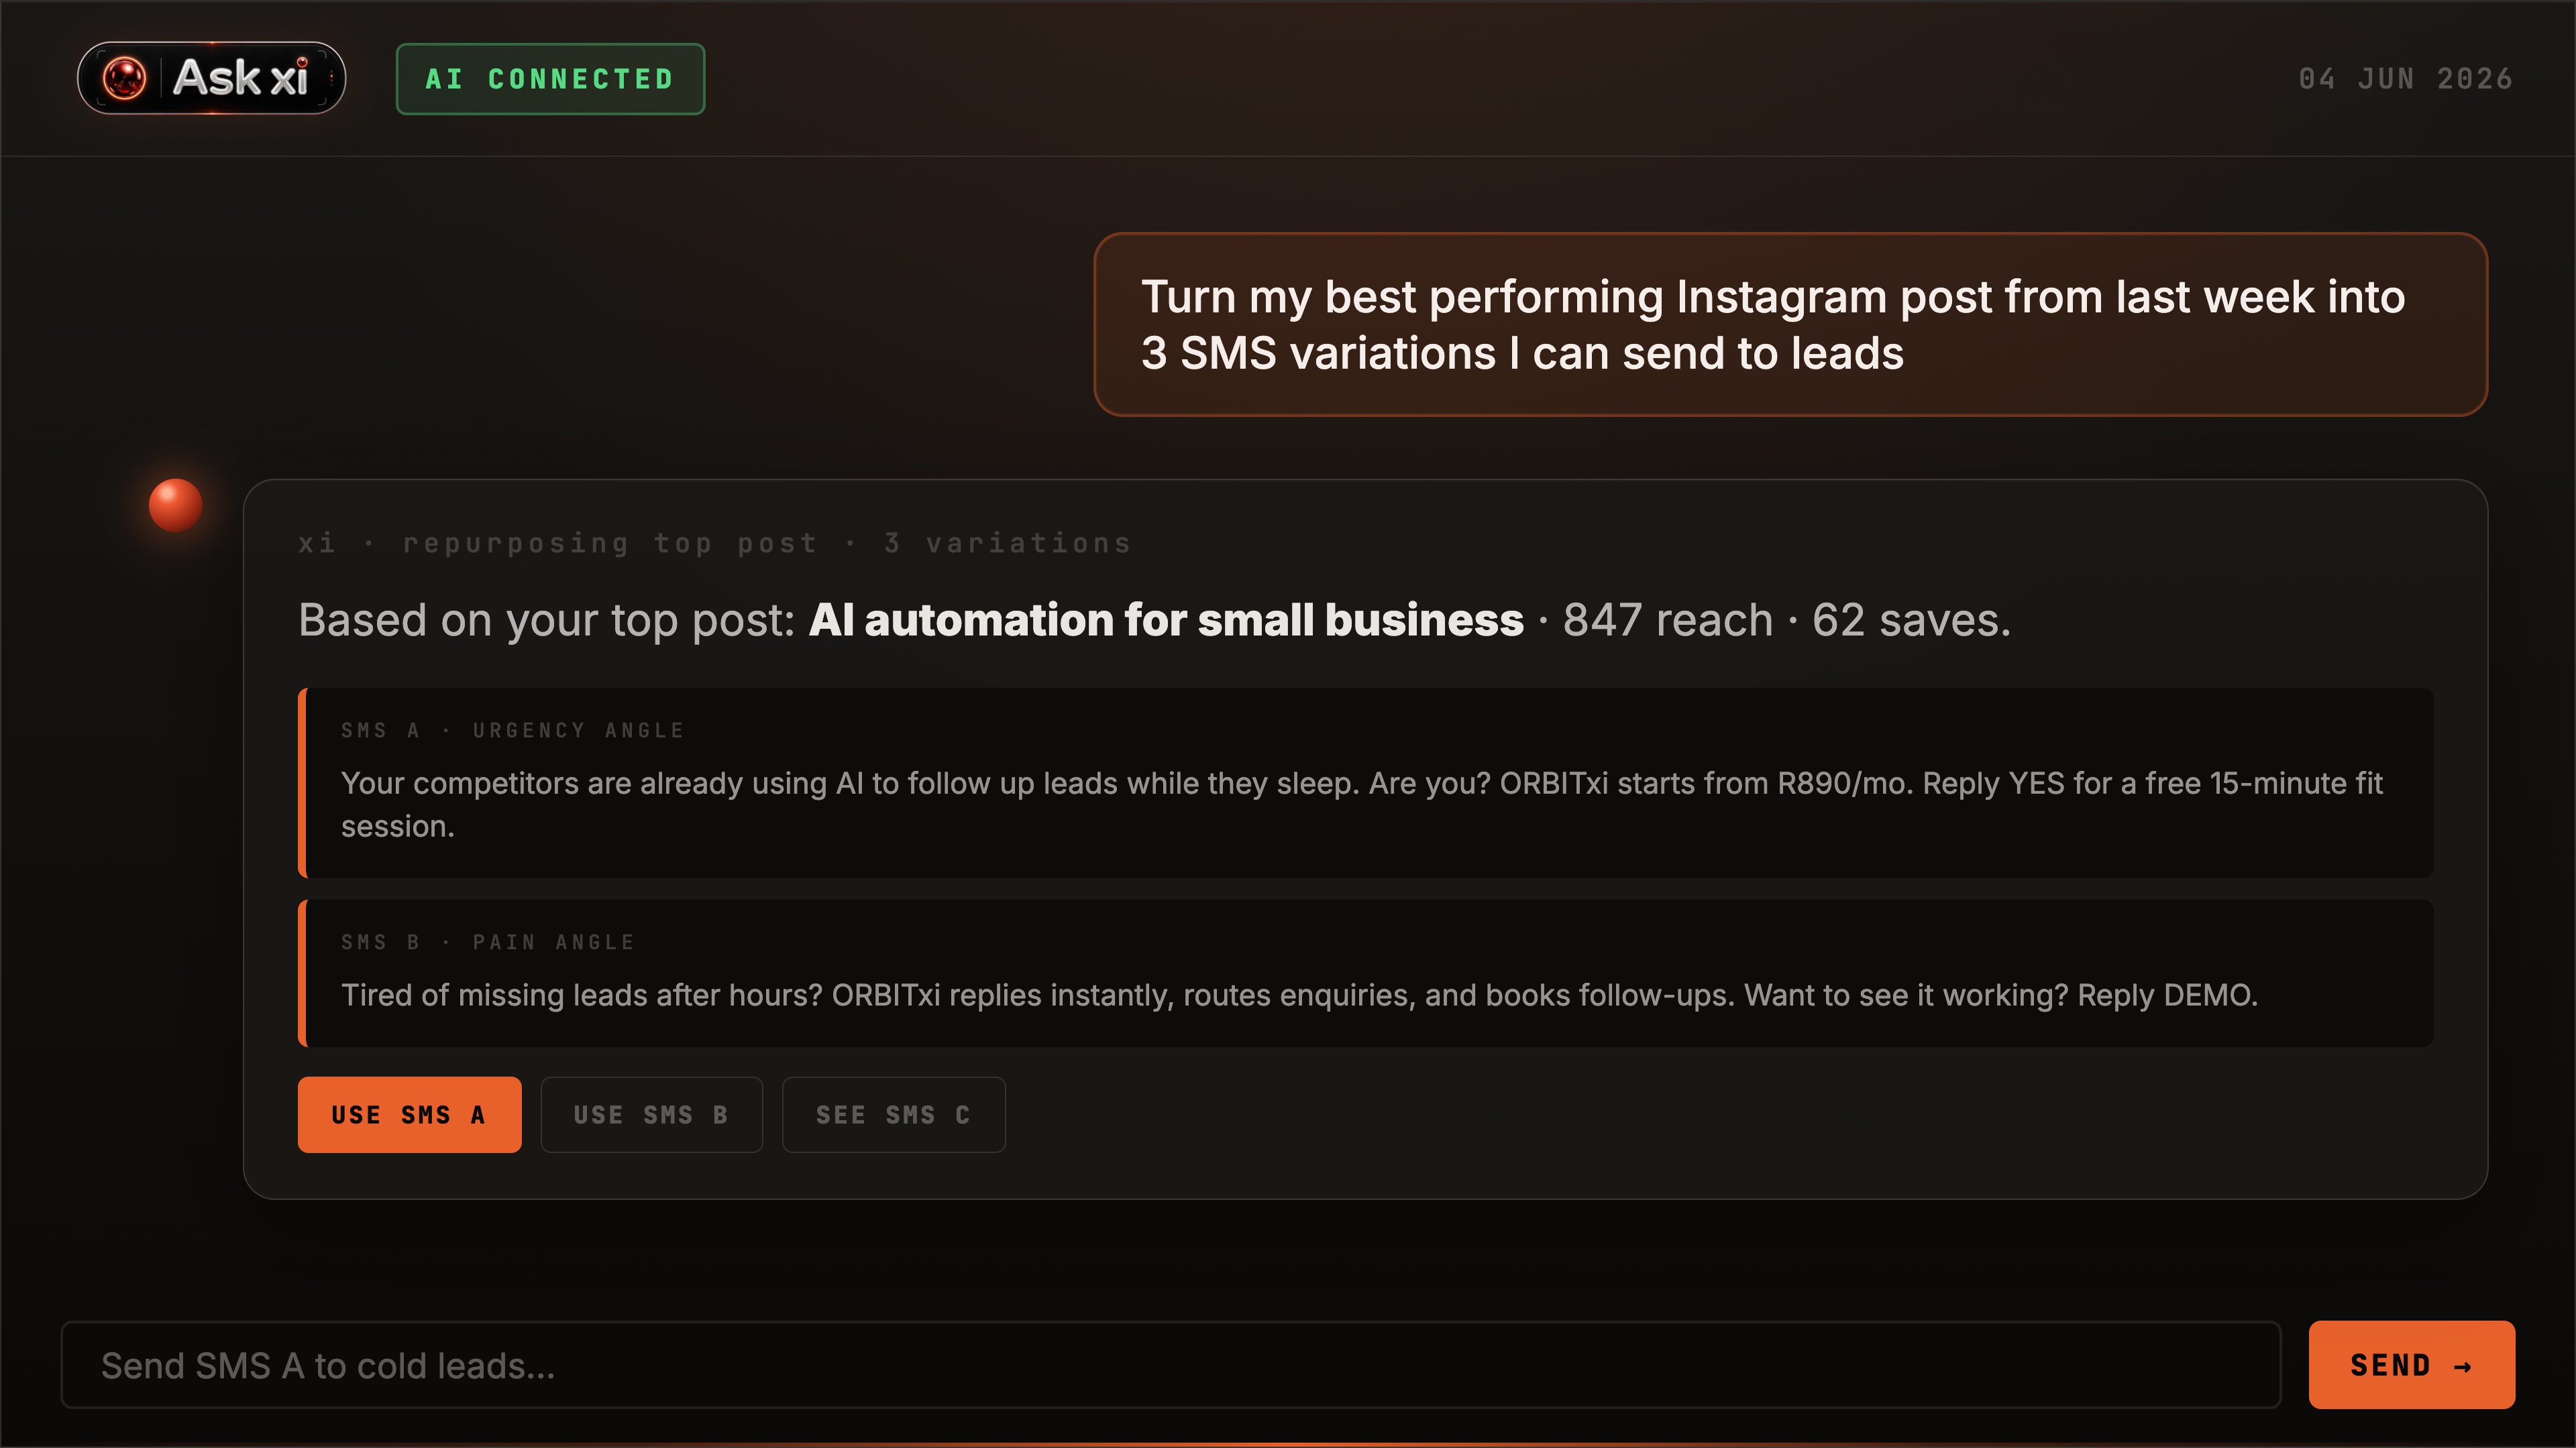Click the 'SMS A · URGENCY ANGLE' label
2576x1448 pixels.
coord(513,731)
